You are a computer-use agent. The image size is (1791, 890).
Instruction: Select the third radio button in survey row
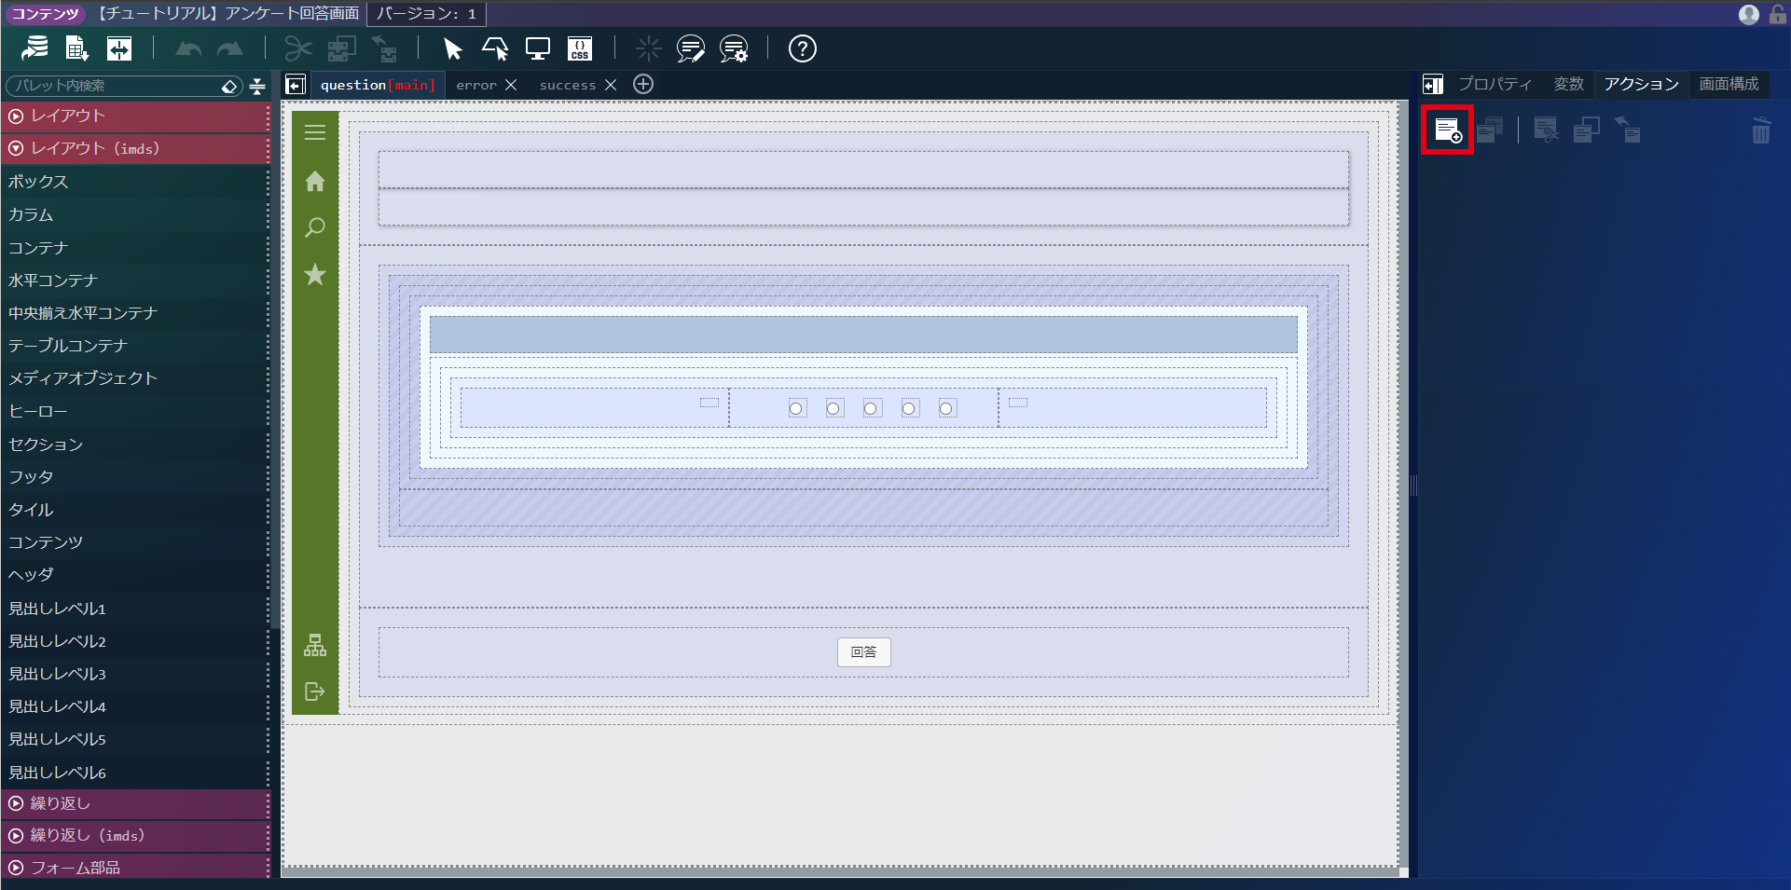(x=871, y=408)
